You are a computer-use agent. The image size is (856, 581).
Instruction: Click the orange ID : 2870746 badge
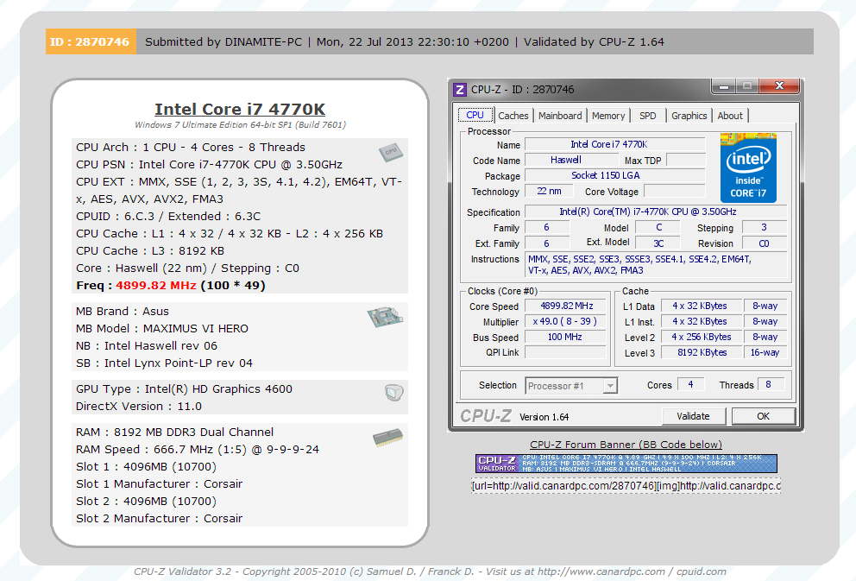click(91, 41)
